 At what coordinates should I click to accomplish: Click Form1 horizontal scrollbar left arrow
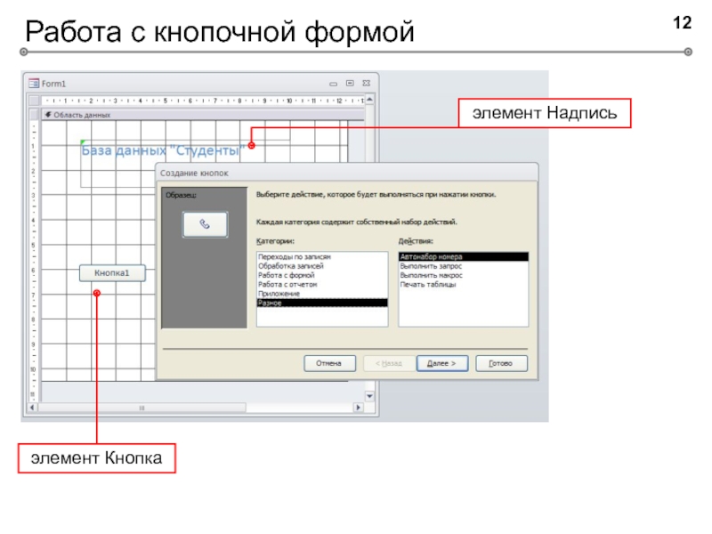click(32, 408)
